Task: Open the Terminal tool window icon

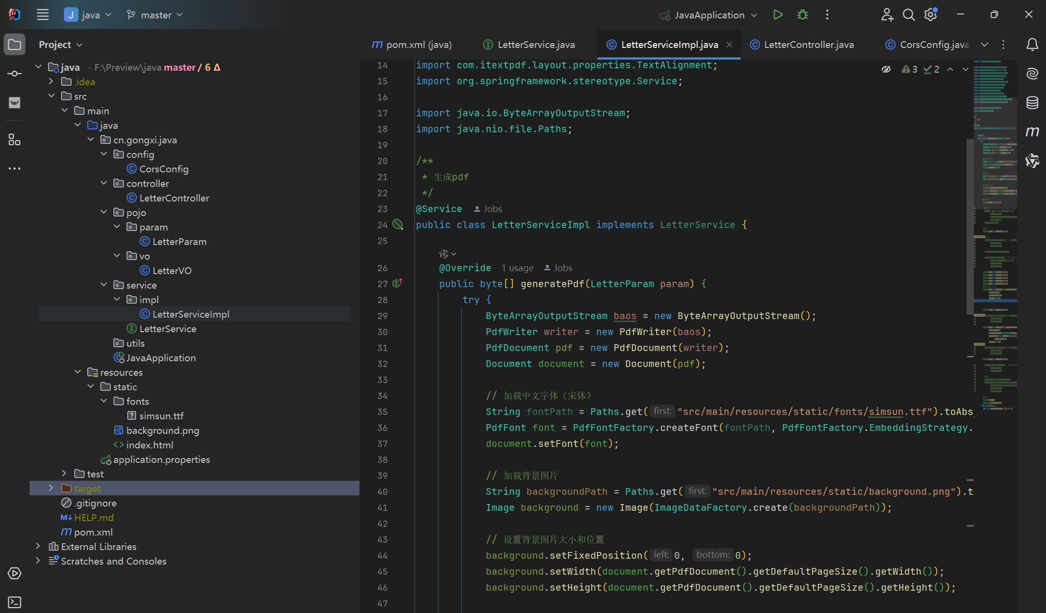Action: 15,602
